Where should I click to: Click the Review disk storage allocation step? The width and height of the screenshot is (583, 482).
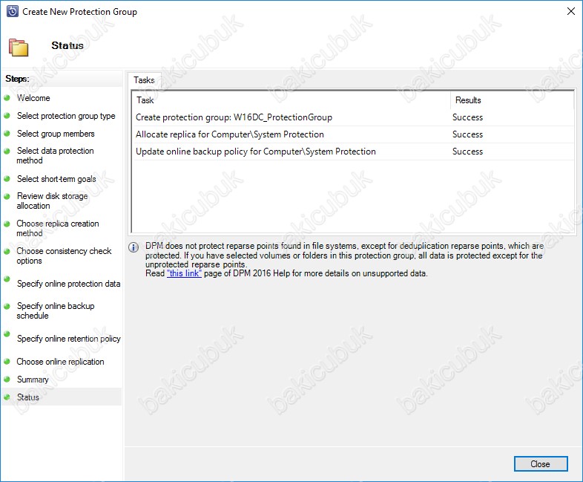pyautogui.click(x=52, y=201)
